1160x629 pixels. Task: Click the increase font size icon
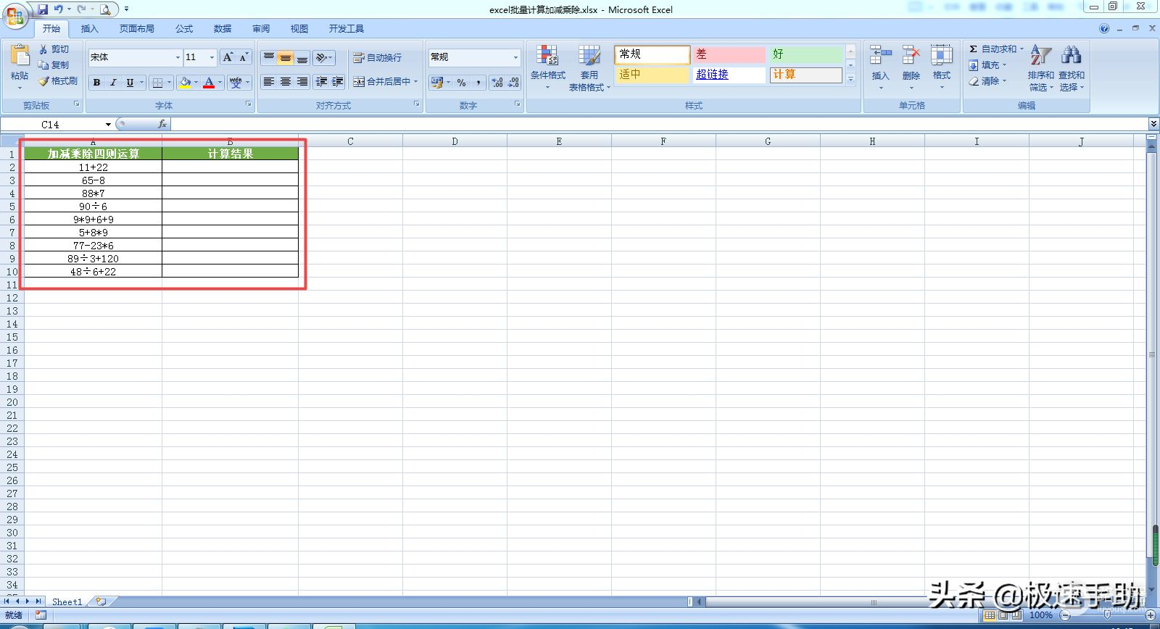pyautogui.click(x=228, y=57)
